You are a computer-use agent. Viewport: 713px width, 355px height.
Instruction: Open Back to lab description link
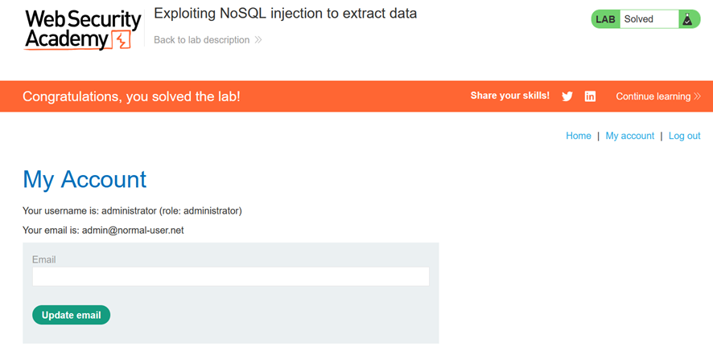201,40
